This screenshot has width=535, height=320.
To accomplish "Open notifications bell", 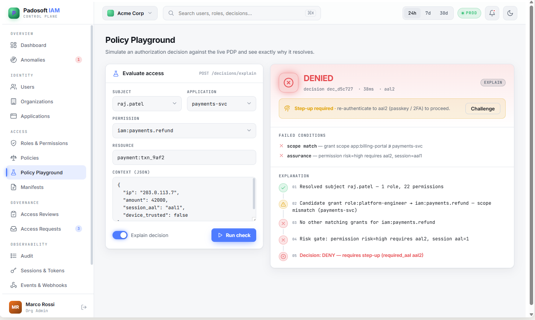I will click(x=492, y=13).
